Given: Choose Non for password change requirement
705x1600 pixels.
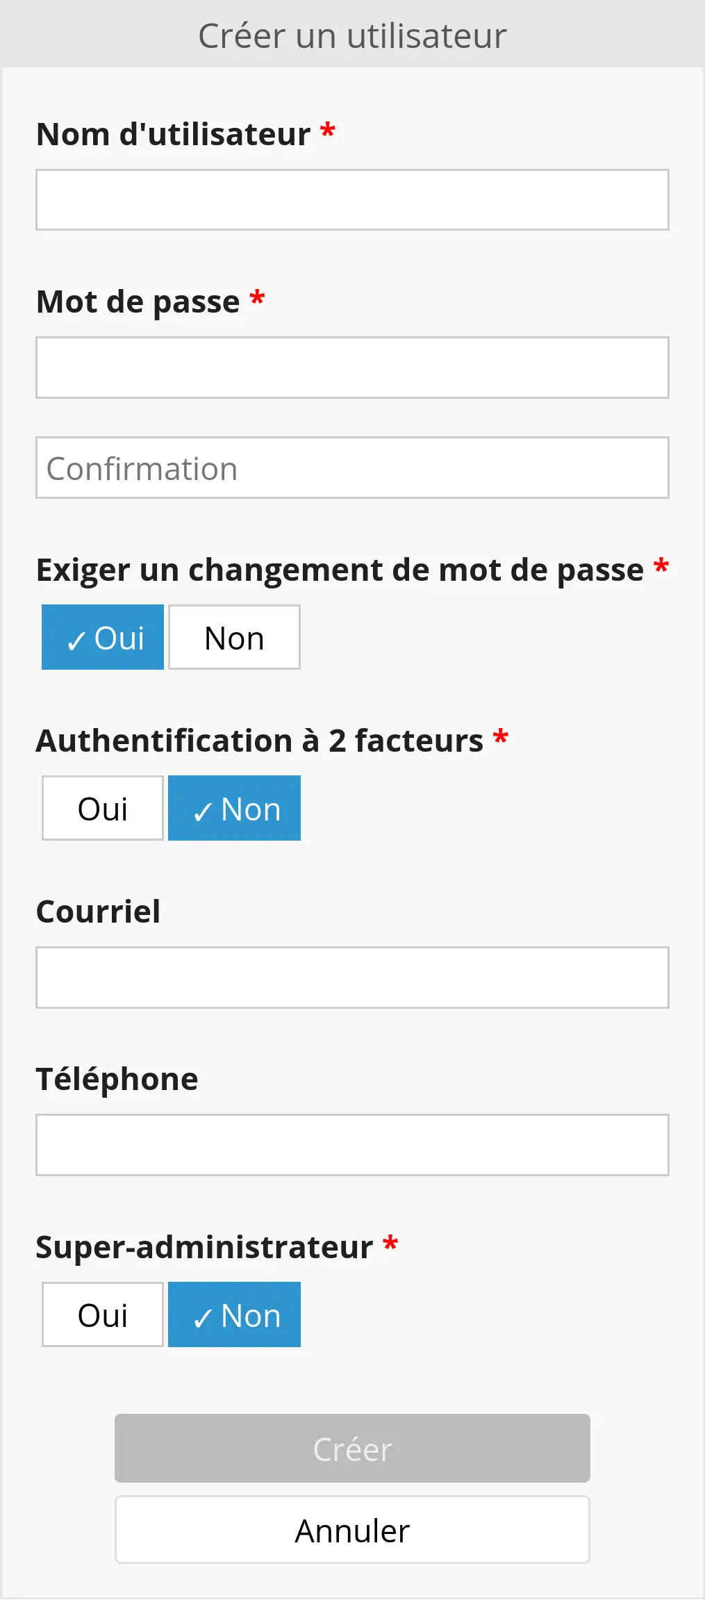Looking at the screenshot, I should pyautogui.click(x=234, y=637).
